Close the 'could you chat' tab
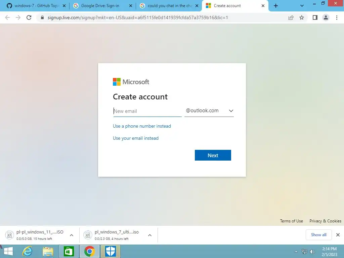Image resolution: width=344 pixels, height=258 pixels. click(x=197, y=6)
